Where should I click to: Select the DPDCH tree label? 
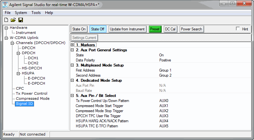click(29, 53)
